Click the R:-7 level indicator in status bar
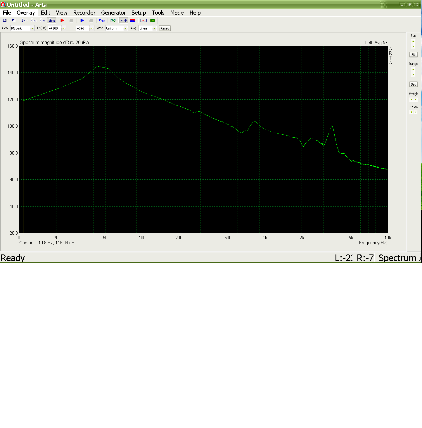 pos(365,258)
